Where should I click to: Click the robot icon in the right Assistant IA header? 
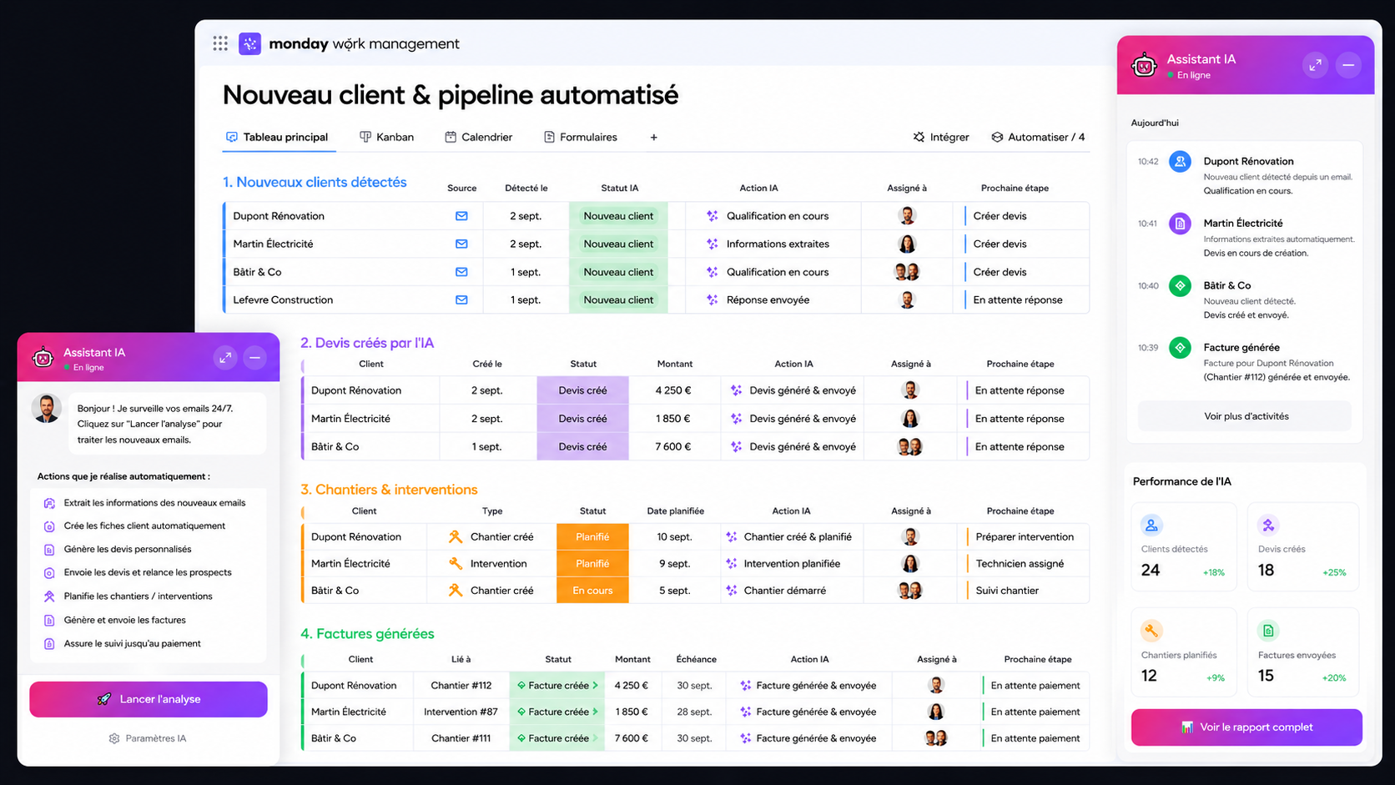pyautogui.click(x=1144, y=65)
